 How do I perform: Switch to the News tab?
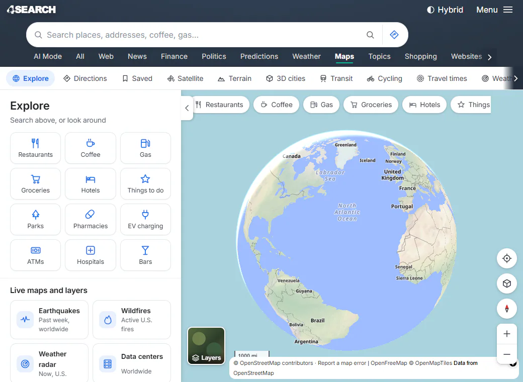coord(137,56)
